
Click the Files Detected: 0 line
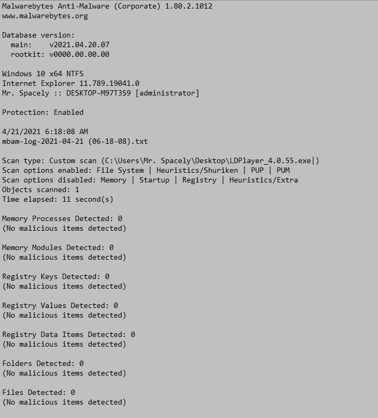point(39,393)
